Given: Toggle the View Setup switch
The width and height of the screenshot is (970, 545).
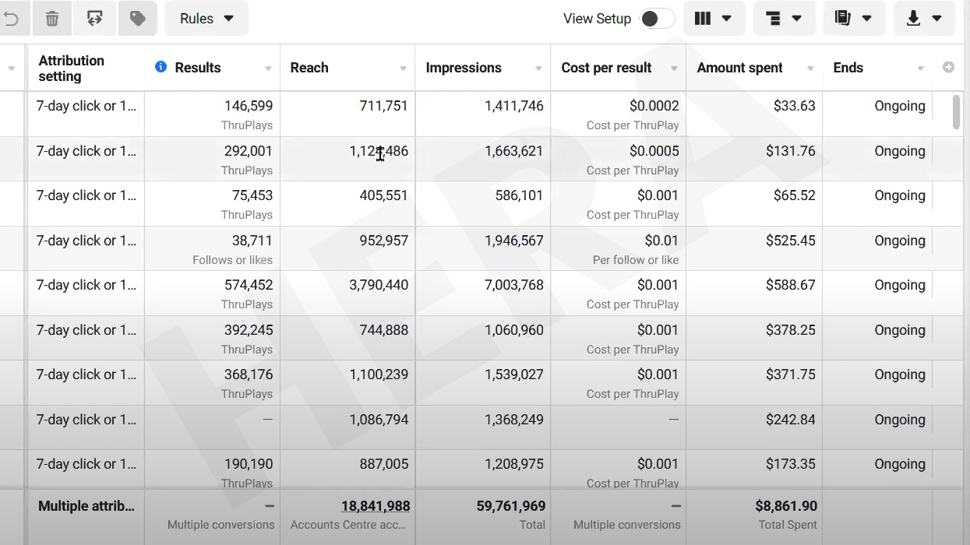Looking at the screenshot, I should coord(657,19).
